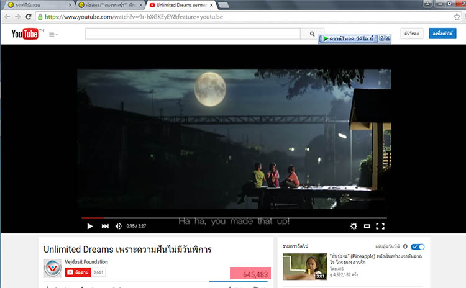
Task: Mute the video volume
Action: [118, 227]
